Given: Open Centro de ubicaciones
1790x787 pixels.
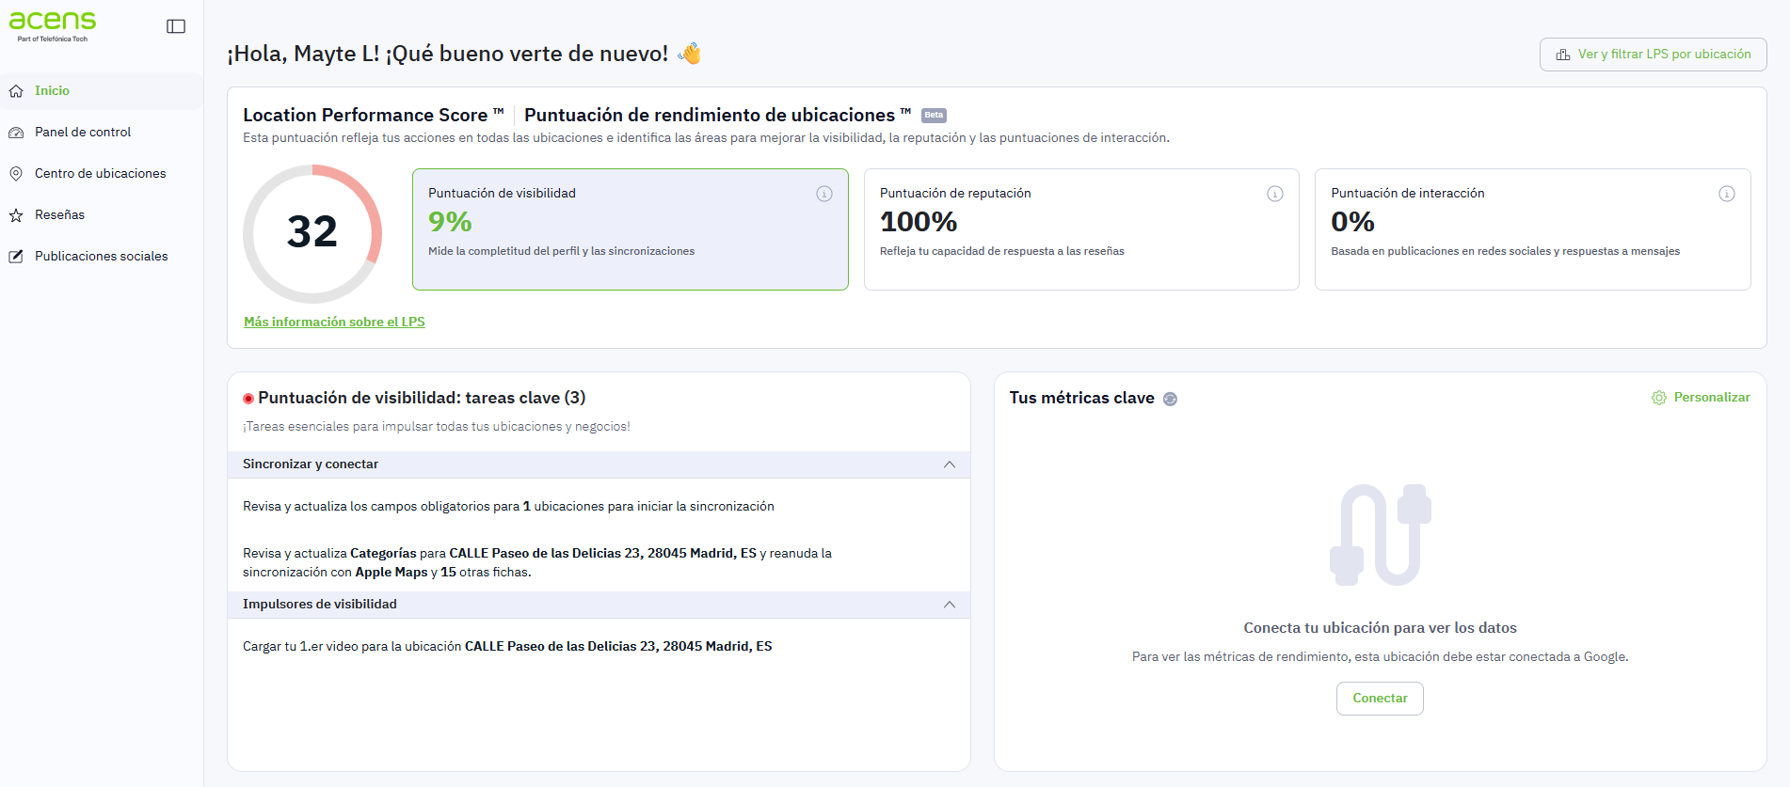Looking at the screenshot, I should (102, 174).
